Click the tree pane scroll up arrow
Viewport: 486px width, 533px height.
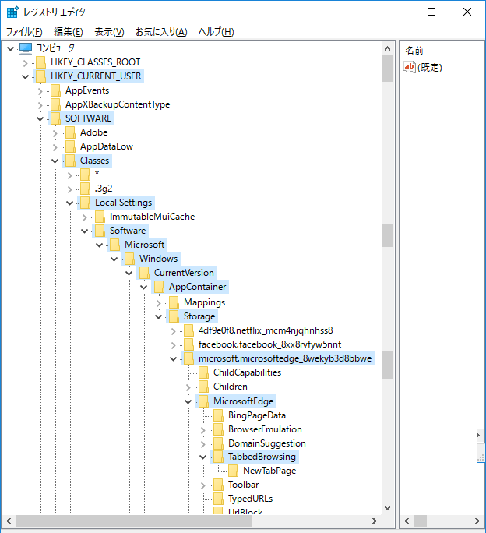click(387, 48)
